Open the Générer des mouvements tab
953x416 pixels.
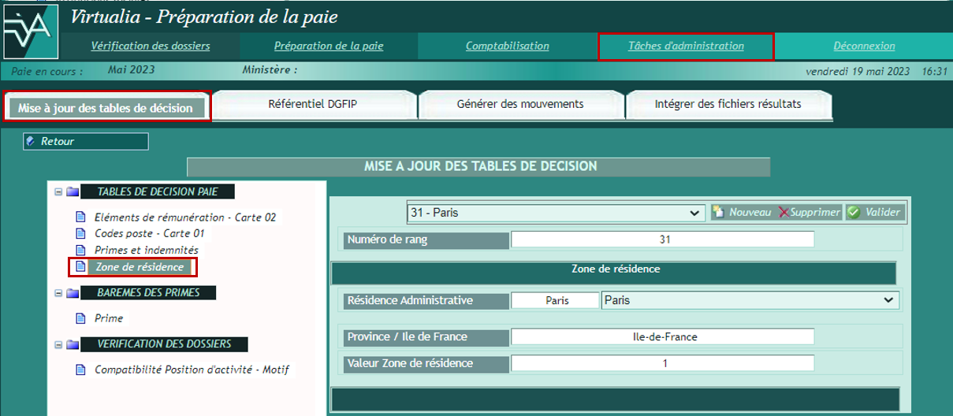pyautogui.click(x=520, y=104)
